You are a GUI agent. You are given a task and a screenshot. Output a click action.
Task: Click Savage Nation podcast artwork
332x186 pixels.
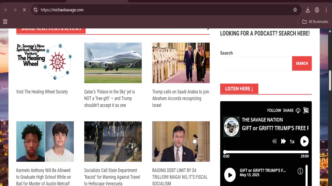[232, 127]
